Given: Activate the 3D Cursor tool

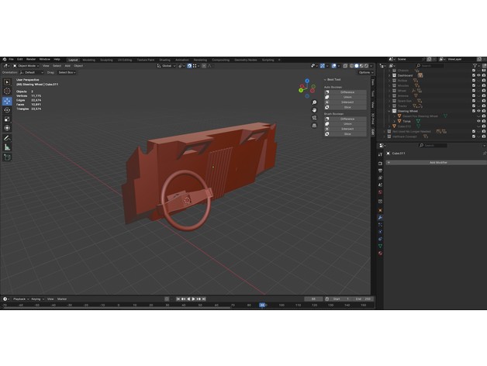Looking at the screenshot, I should point(8,91).
